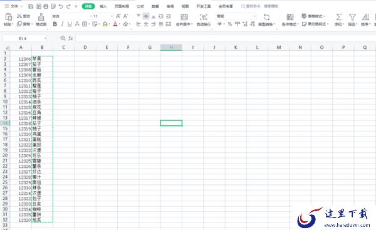The width and height of the screenshot is (376, 230).
Task: Increase font size with the larger A
Action: point(118,16)
